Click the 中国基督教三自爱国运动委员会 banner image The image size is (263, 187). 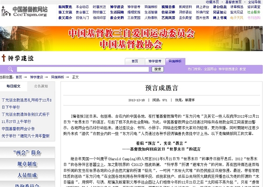coord(131,38)
